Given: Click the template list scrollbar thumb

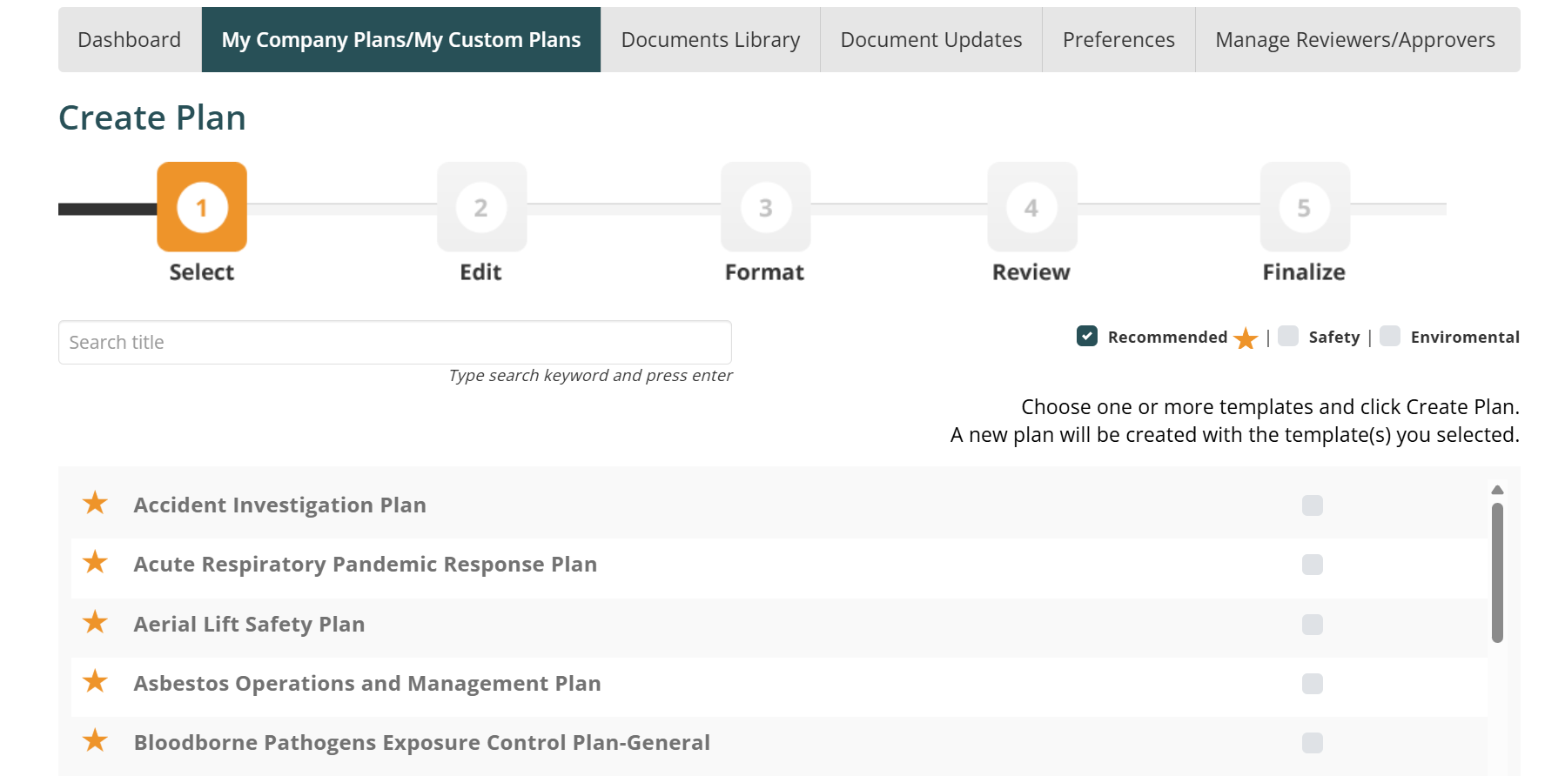Looking at the screenshot, I should [x=1497, y=572].
